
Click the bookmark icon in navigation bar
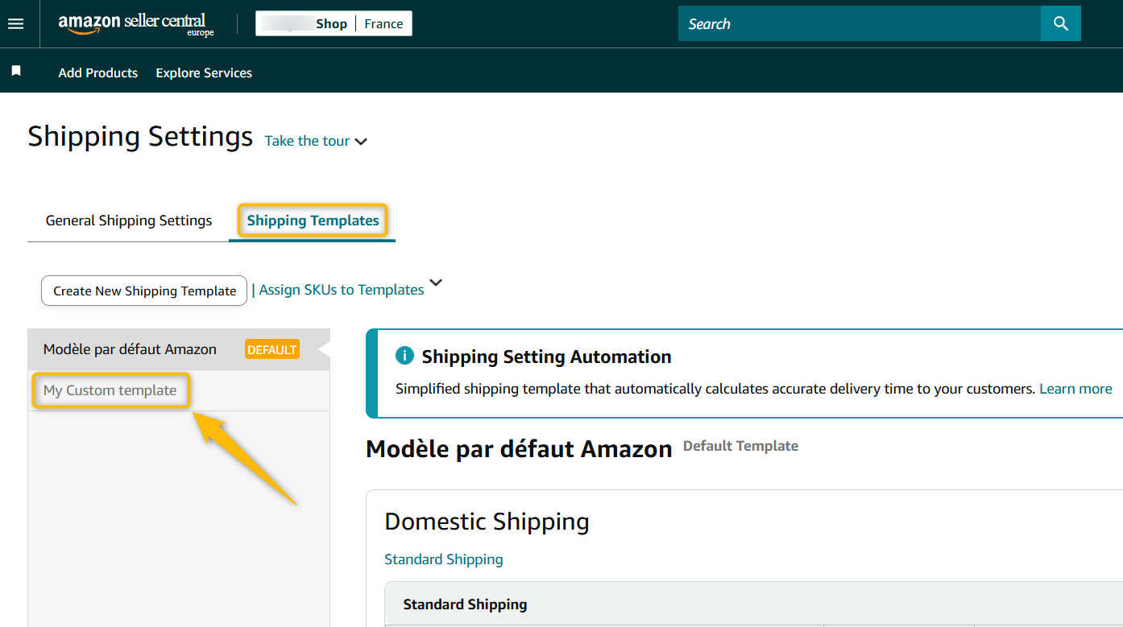click(x=16, y=71)
